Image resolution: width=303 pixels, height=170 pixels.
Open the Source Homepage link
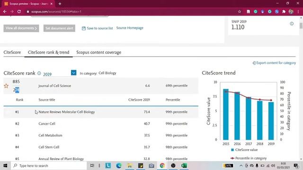[x=130, y=28]
